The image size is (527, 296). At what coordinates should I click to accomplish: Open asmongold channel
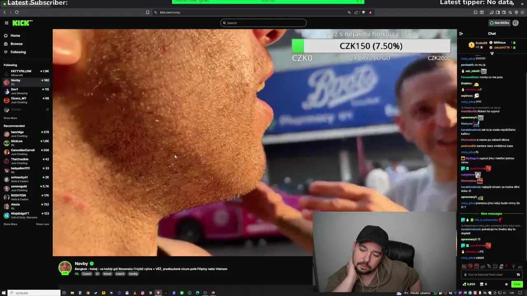point(26,188)
